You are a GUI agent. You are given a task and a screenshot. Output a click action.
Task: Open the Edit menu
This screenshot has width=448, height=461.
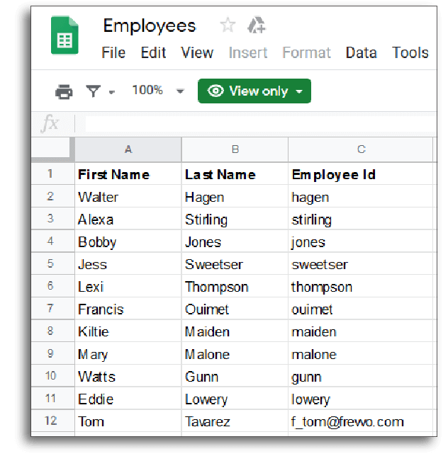pos(153,53)
